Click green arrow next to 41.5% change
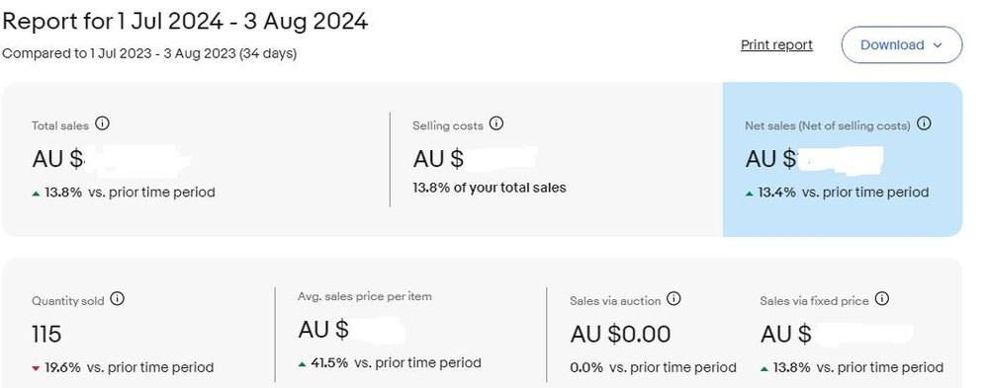 303,363
